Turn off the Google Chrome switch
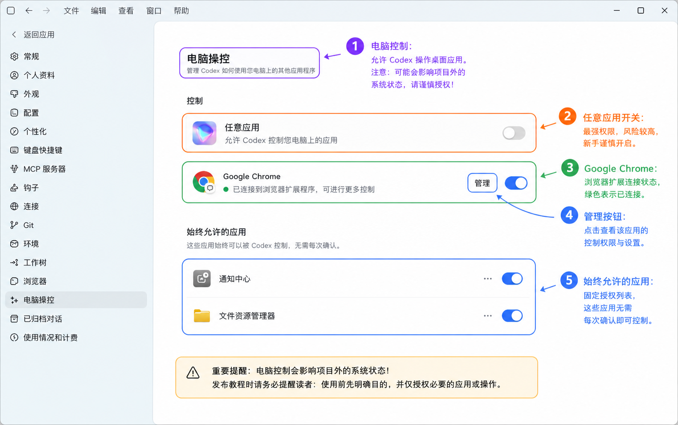 [516, 183]
